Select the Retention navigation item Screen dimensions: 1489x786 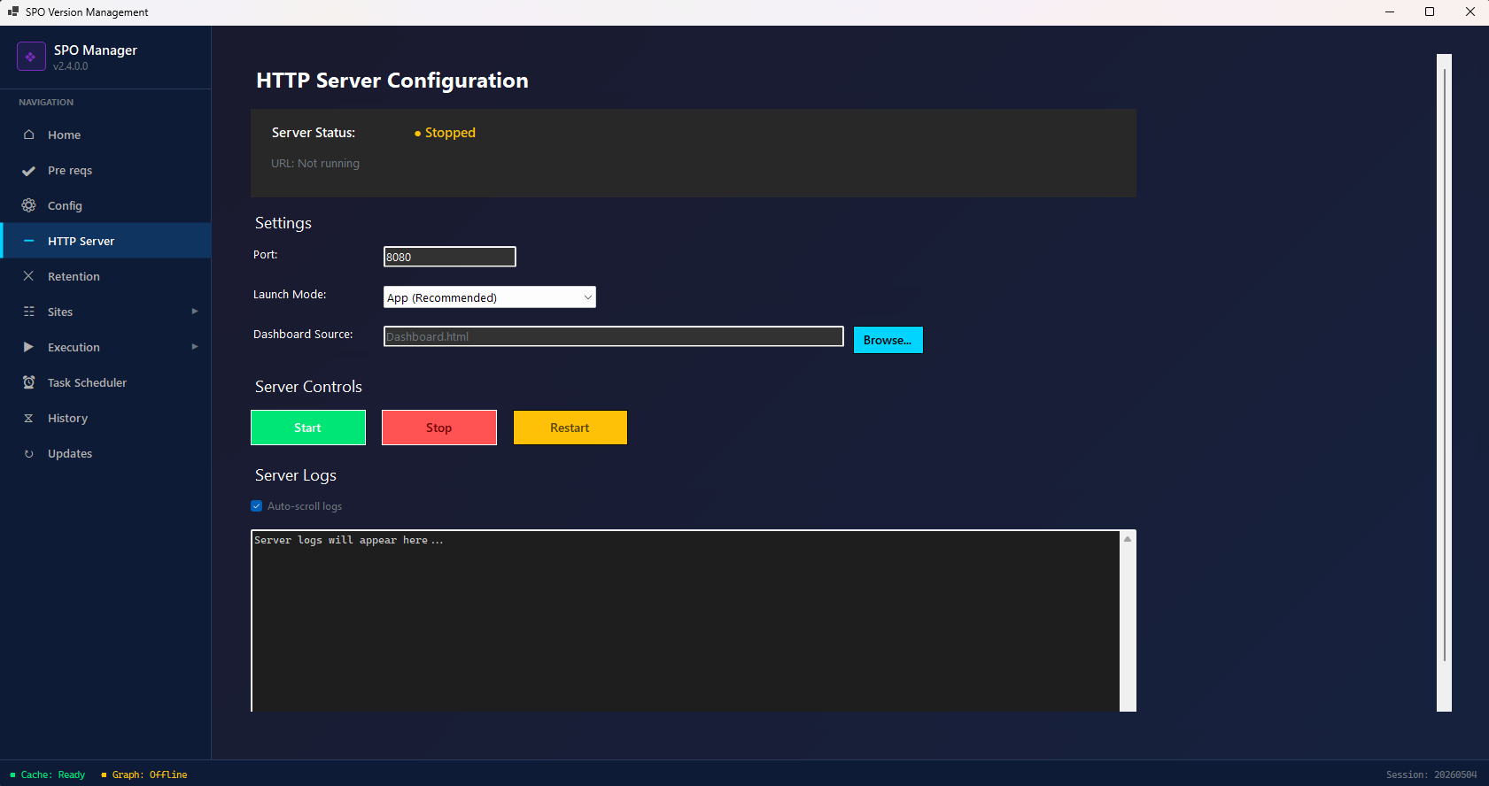coord(106,276)
